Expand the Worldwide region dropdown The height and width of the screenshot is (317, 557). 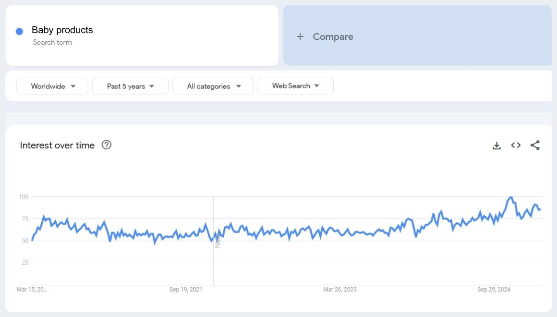coord(52,86)
